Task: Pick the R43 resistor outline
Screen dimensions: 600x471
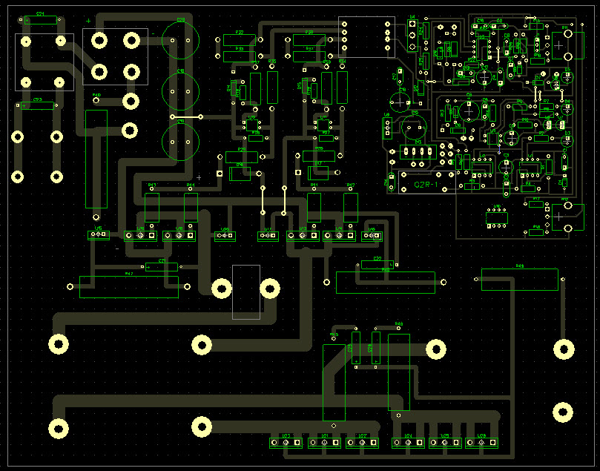Action: (152, 208)
